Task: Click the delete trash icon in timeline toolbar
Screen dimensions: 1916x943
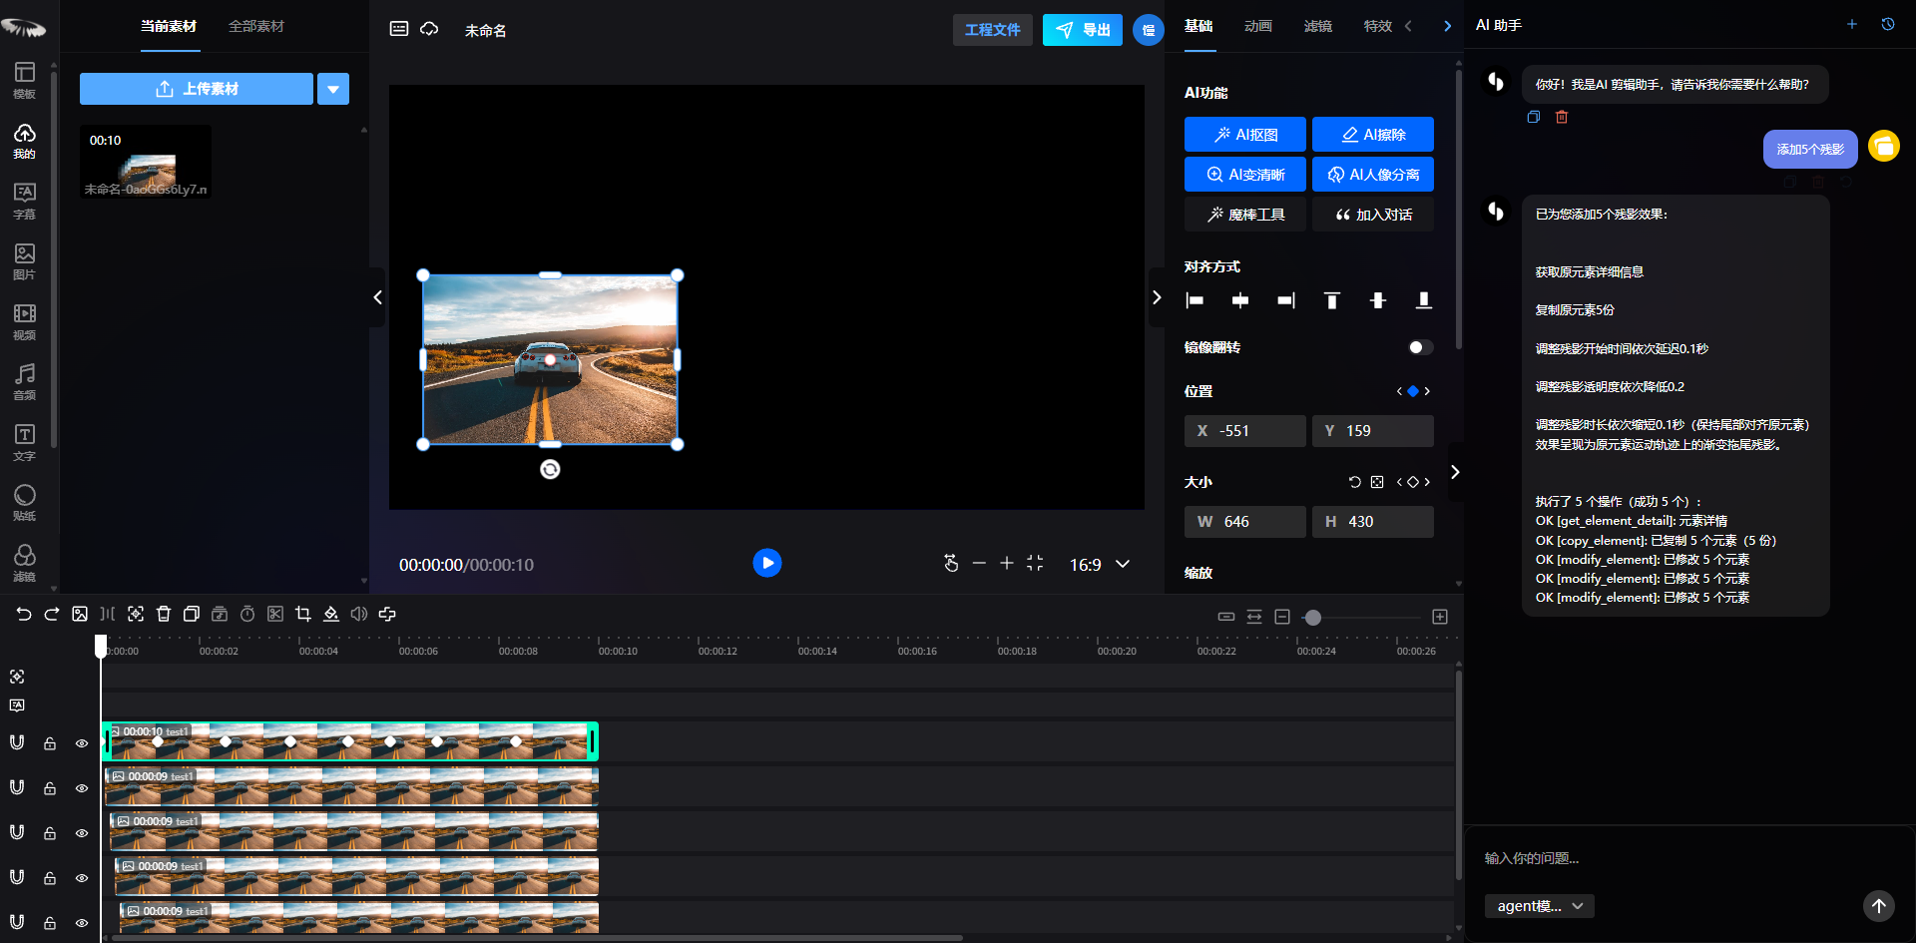Action: point(164,614)
